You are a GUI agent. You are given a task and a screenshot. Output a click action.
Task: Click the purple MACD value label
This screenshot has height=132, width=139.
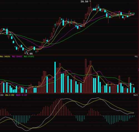click(x=21, y=95)
